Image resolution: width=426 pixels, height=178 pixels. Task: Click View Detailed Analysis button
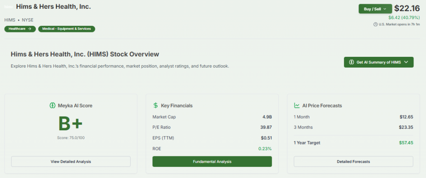click(71, 161)
